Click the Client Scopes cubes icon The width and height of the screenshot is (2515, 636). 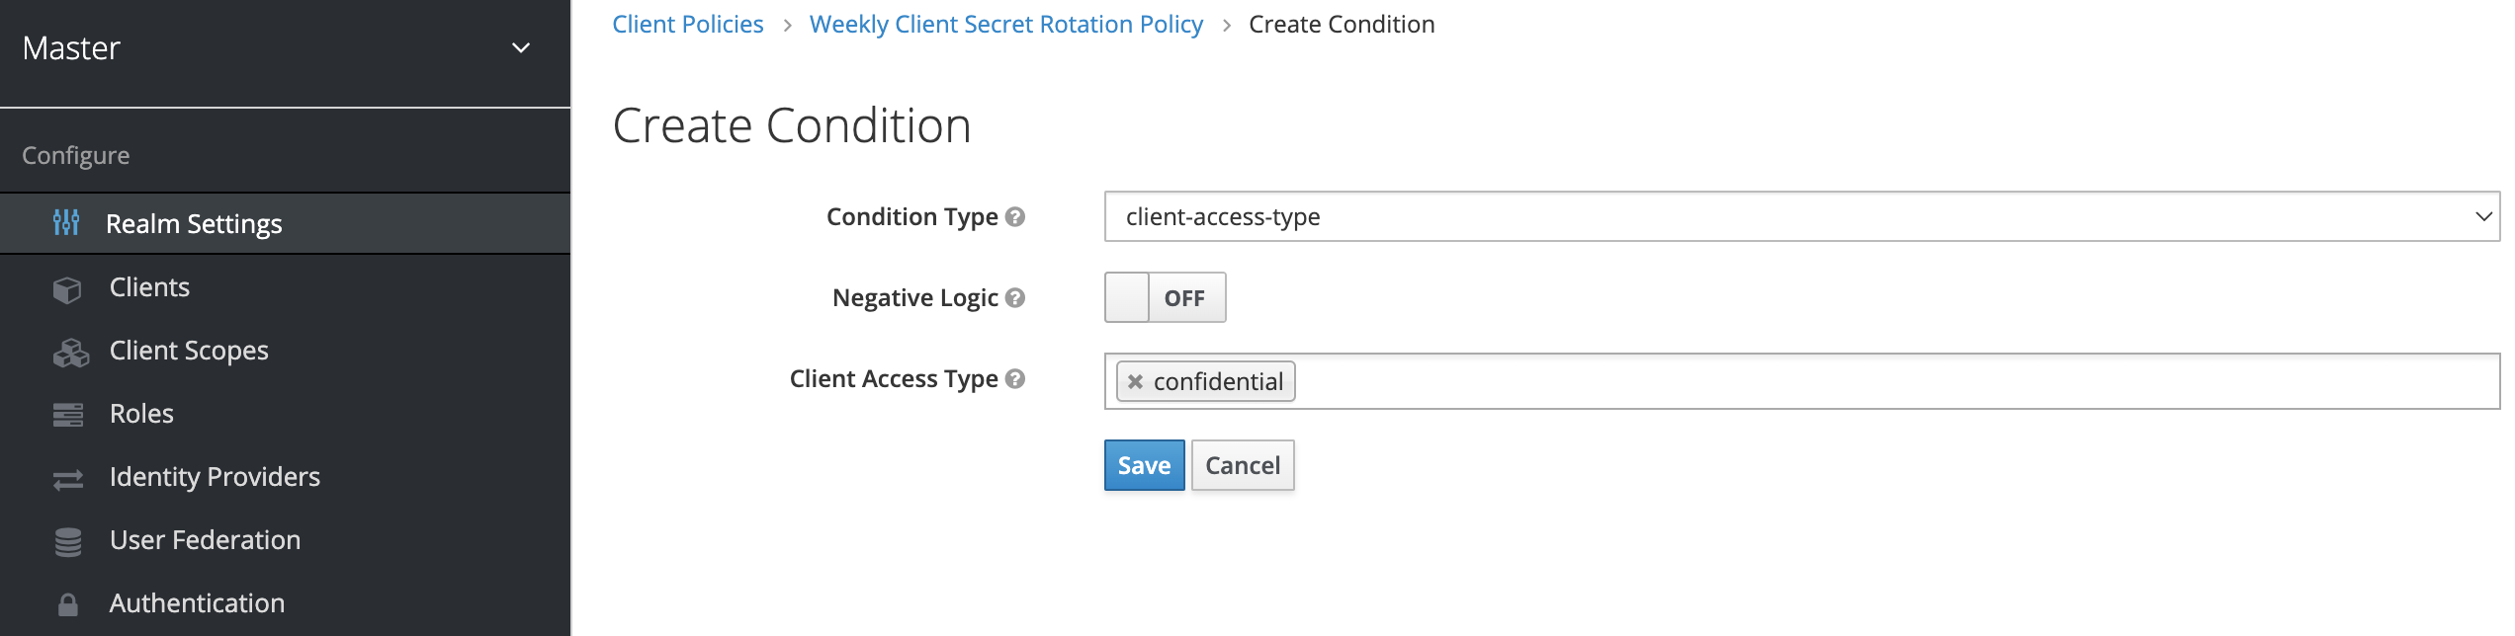[70, 353]
